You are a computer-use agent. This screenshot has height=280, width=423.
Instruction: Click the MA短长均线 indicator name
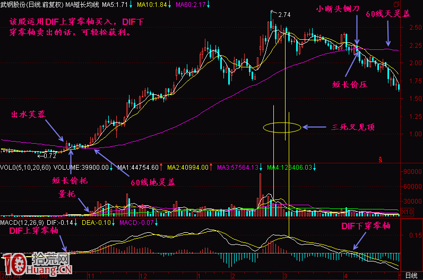82,5
